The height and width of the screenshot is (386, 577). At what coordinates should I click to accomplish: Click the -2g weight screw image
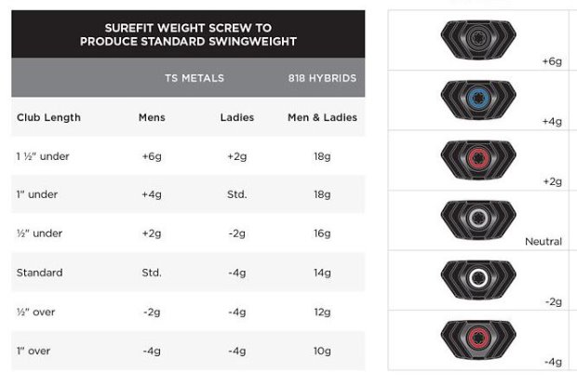tap(477, 278)
